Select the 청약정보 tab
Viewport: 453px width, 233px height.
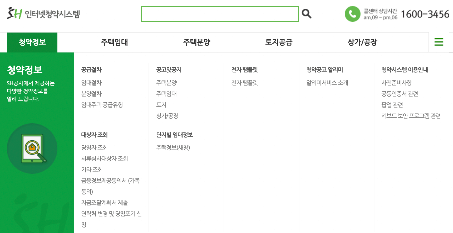[x=32, y=42]
